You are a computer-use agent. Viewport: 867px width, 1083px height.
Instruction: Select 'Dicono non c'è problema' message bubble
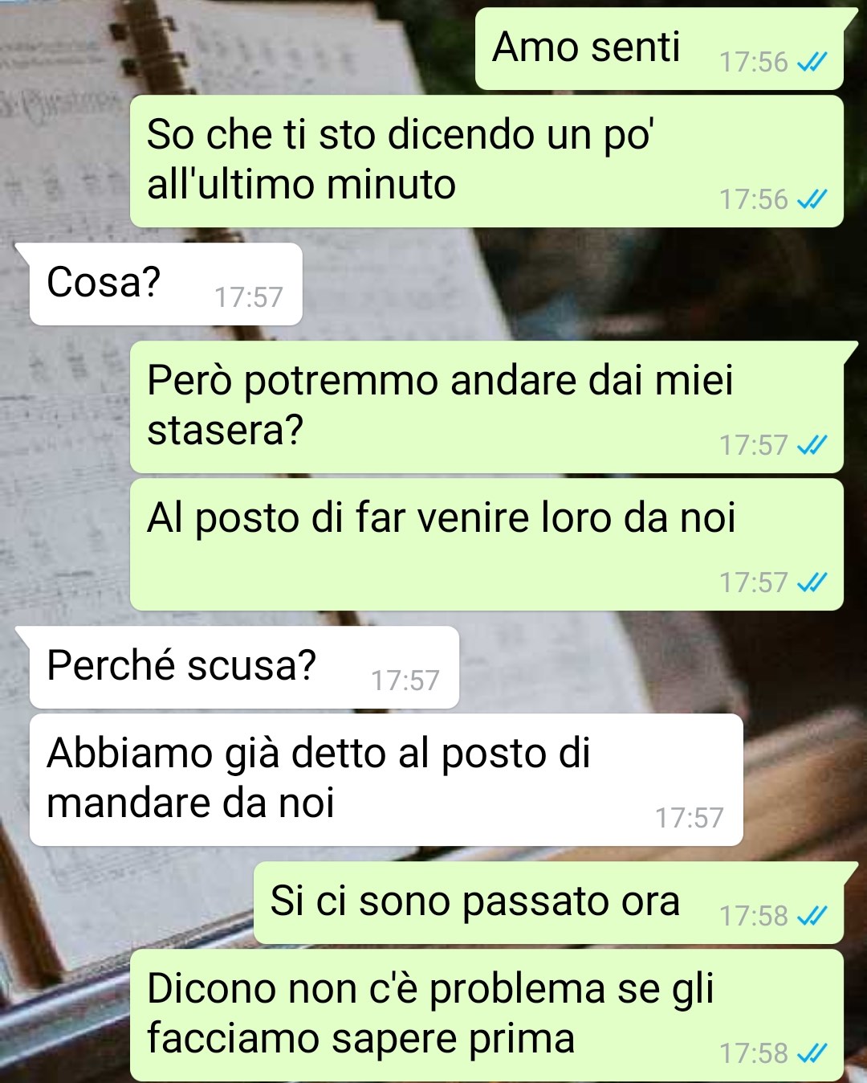click(486, 1016)
